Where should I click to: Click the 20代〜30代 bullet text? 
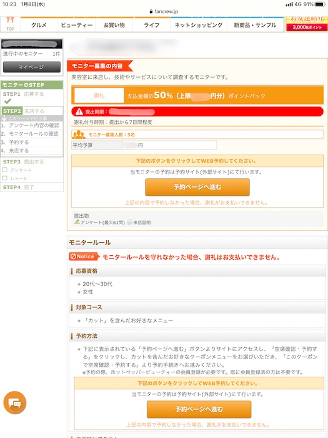coord(97,284)
